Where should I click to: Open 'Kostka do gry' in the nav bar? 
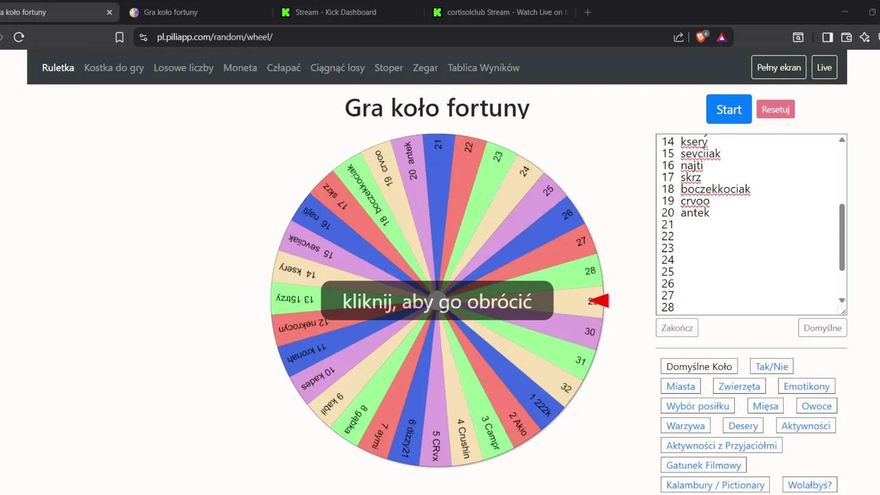(x=114, y=67)
